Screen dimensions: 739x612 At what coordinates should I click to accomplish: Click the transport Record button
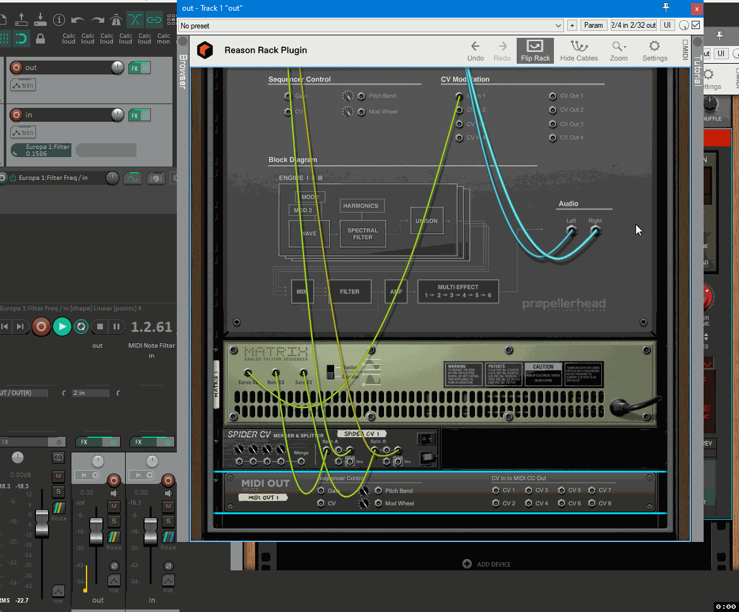pos(41,326)
